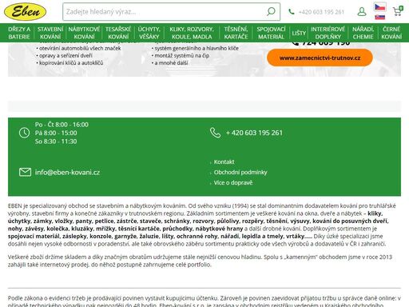
Task: Open the Lišty menu
Action: (299, 33)
